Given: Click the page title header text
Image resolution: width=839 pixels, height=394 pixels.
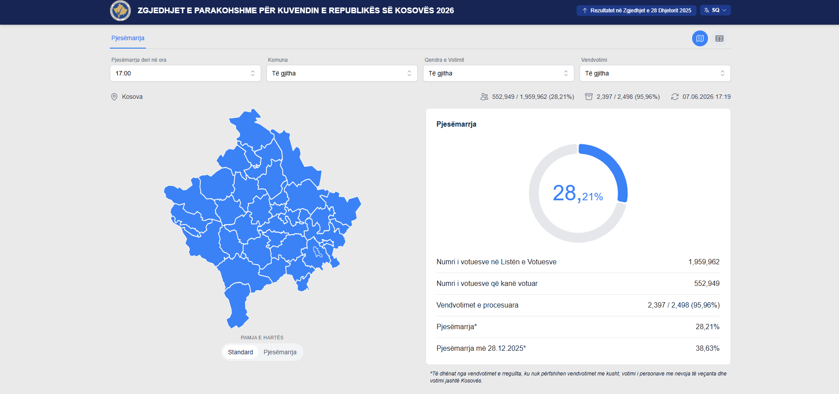Looking at the screenshot, I should pyautogui.click(x=296, y=11).
